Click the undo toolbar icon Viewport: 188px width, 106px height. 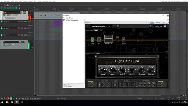click(13, 5)
